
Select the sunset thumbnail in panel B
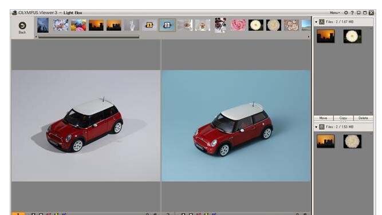pos(325,141)
